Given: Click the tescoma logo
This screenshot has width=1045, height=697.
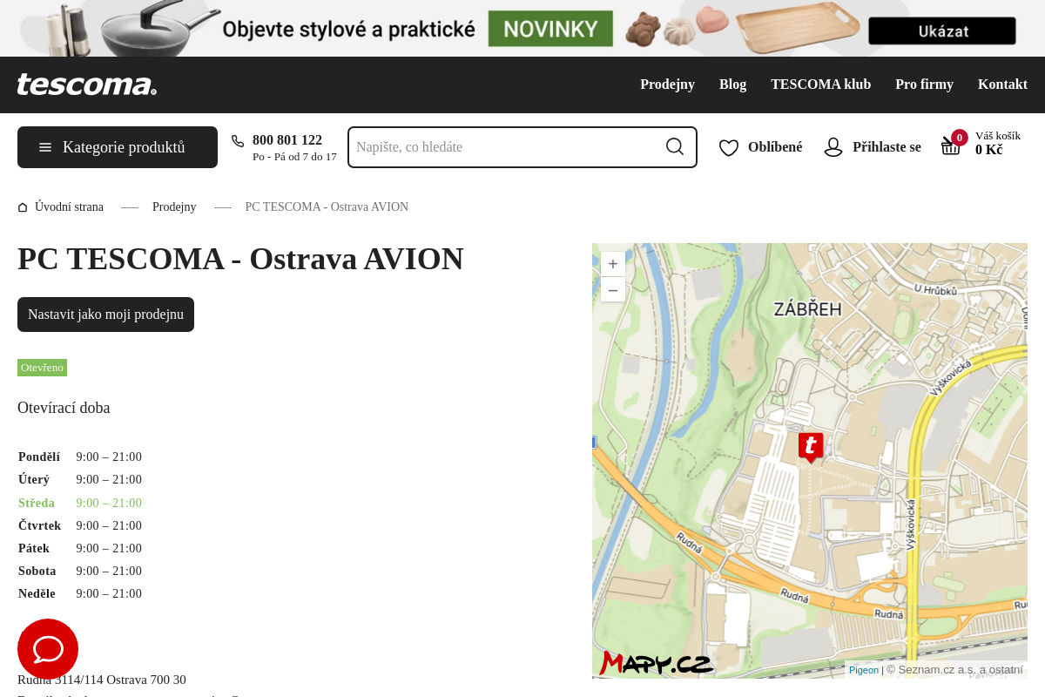Looking at the screenshot, I should (87, 85).
